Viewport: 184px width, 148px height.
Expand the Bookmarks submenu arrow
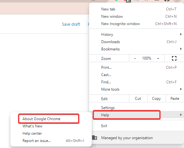click(181, 49)
